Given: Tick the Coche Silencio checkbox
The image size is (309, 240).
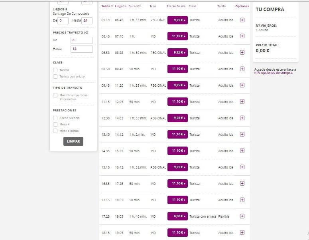Looking at the screenshot, I should point(55,118).
